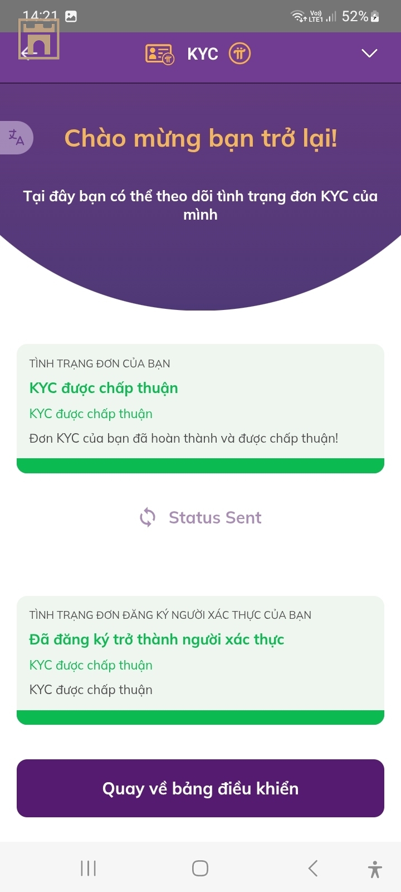This screenshot has width=401, height=892.
Task: Tap the back arrow in the KYC header
Action: (28, 54)
